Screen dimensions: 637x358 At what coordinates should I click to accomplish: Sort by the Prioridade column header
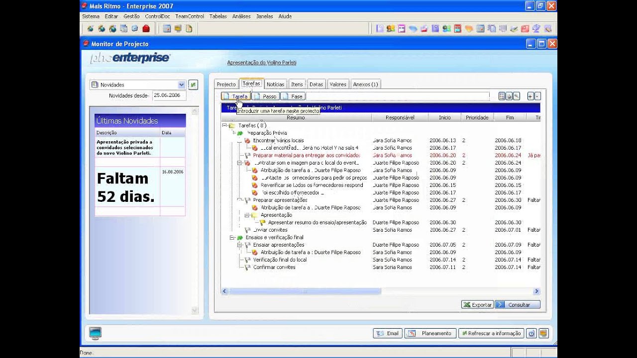tap(477, 117)
